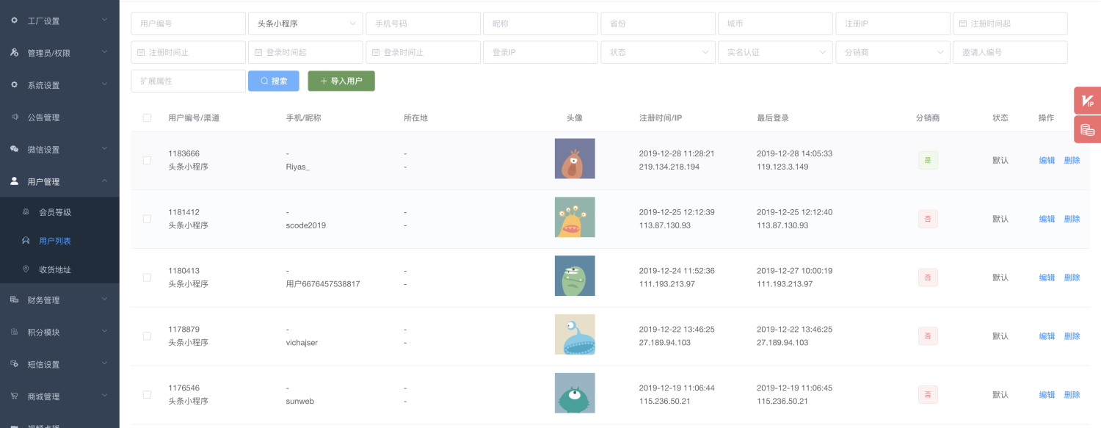The image size is (1101, 428).
Task: Select the 用户列表 submenu item
Action: pyautogui.click(x=59, y=241)
